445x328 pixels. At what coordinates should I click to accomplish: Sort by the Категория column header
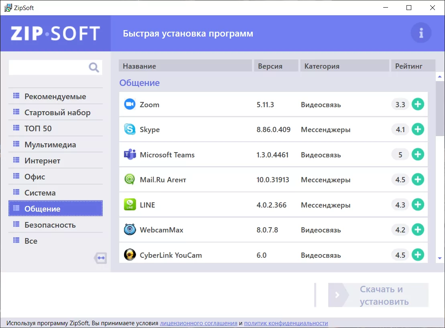point(345,66)
